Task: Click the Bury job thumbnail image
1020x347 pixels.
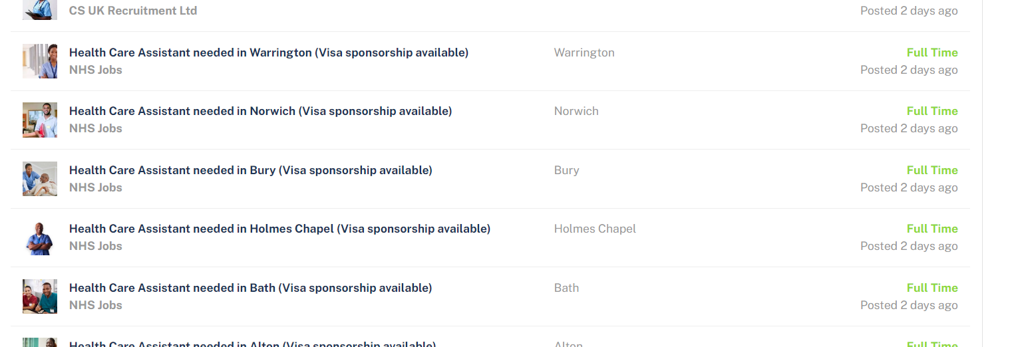Action: coord(40,179)
